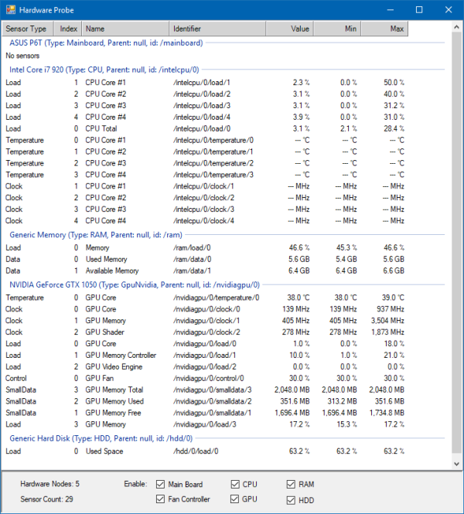Select the /nvidiagpu/0/load/3 identifier
This screenshot has width=464, height=514.
[x=205, y=424]
